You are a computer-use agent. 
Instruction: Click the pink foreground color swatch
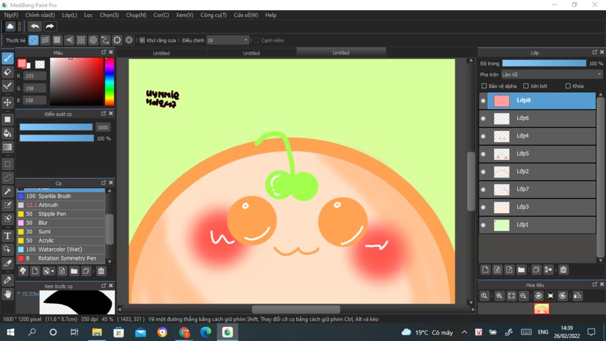[22, 63]
